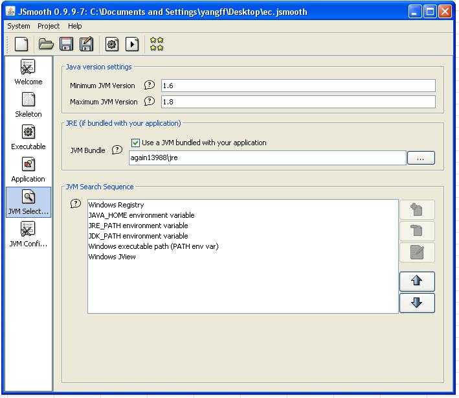Click the Save As pencil-disk icon

point(86,44)
